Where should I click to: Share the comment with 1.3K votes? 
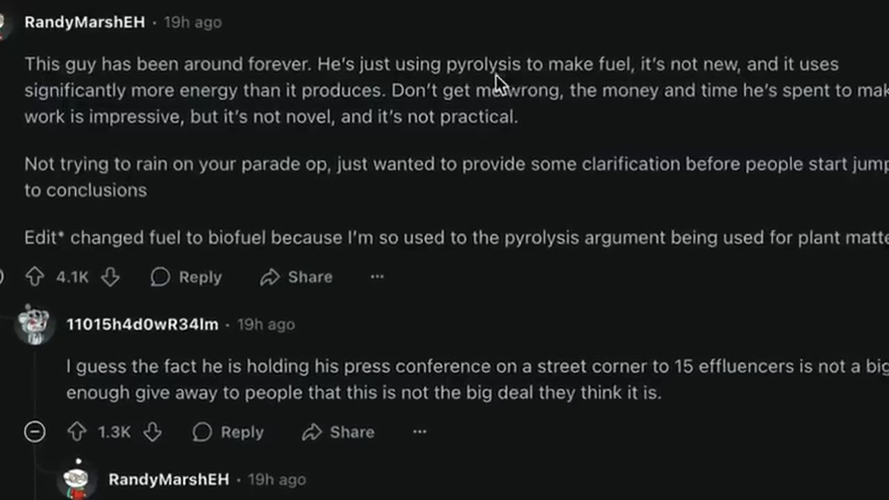(x=338, y=432)
